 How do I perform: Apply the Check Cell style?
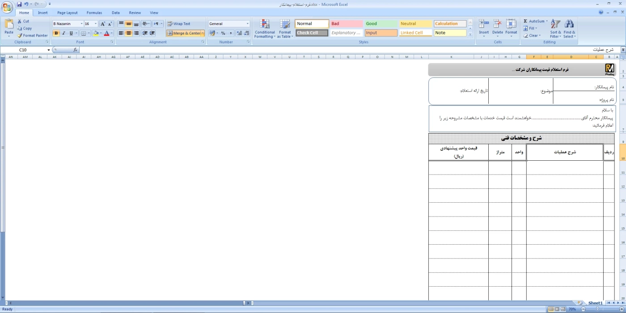(x=312, y=33)
